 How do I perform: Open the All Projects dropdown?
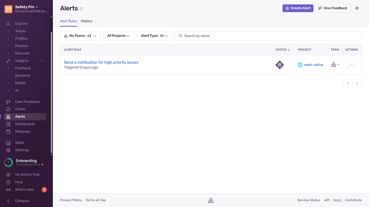[118, 36]
